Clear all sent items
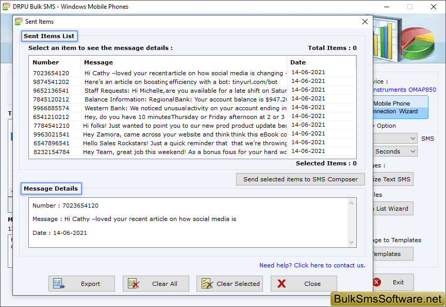Viewport: 446px width, 307px height. point(156,283)
